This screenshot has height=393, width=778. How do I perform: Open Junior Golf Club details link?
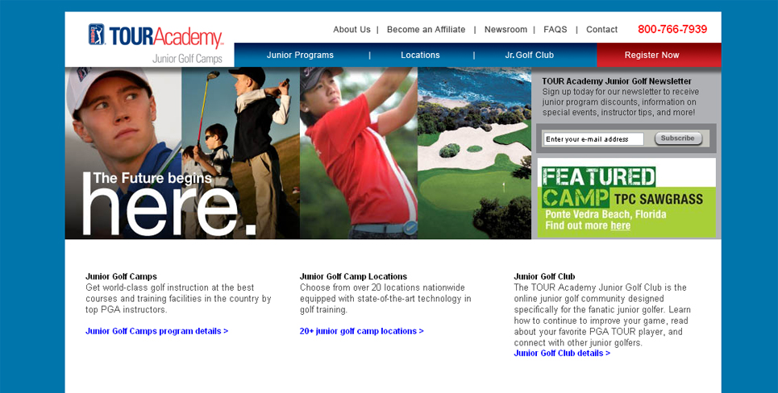tap(562, 353)
